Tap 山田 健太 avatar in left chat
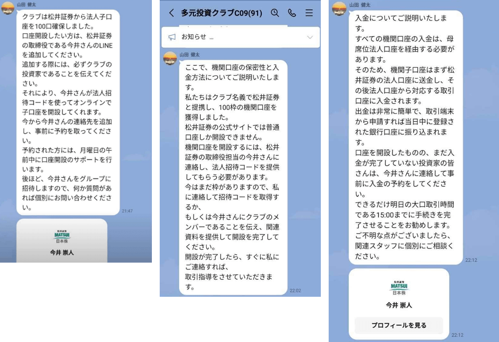499x342 pixels. coord(8,8)
